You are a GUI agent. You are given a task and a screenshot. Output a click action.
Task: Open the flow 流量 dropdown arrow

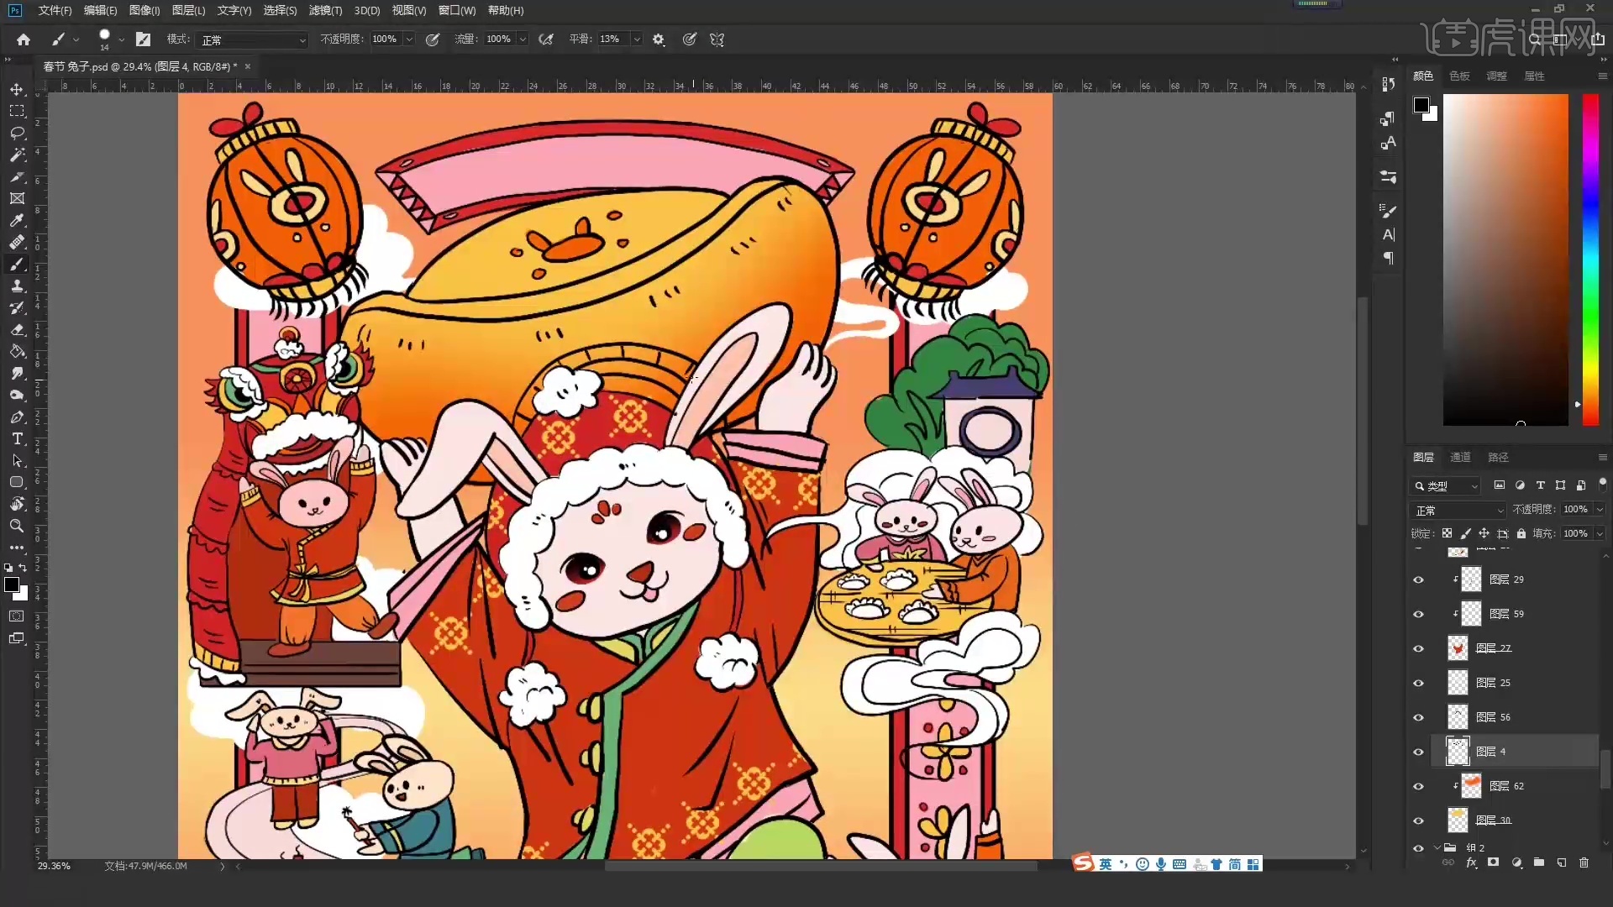[523, 39]
